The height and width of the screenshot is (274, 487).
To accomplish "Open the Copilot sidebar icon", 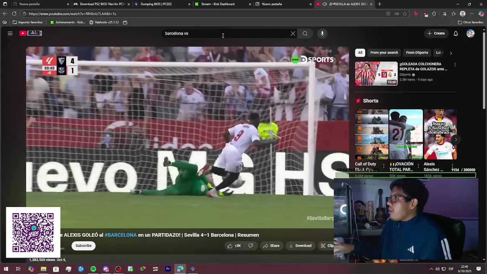I will point(481,14).
